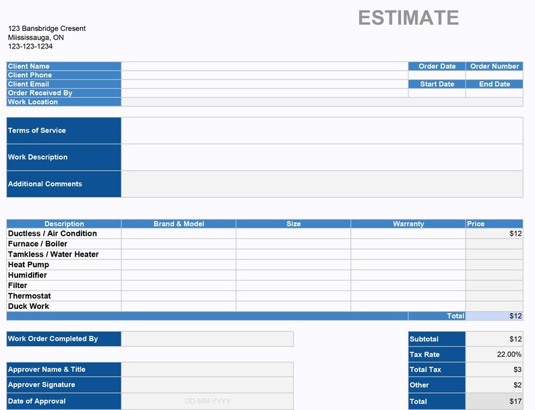Click the Other value $2

click(x=495, y=385)
